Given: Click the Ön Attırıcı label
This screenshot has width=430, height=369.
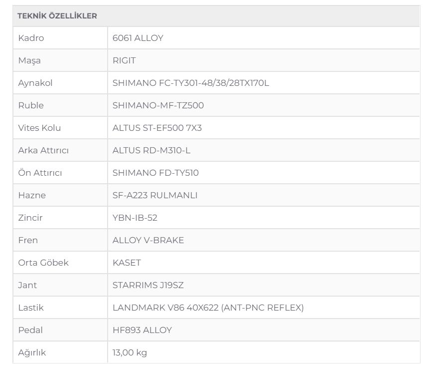Looking at the screenshot, I should pos(40,173).
